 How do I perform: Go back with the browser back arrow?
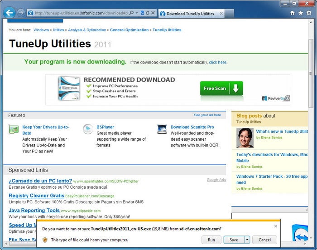pos(10,13)
